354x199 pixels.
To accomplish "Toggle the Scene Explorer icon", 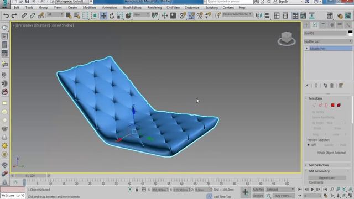I will pyautogui.click(x=277, y=15).
